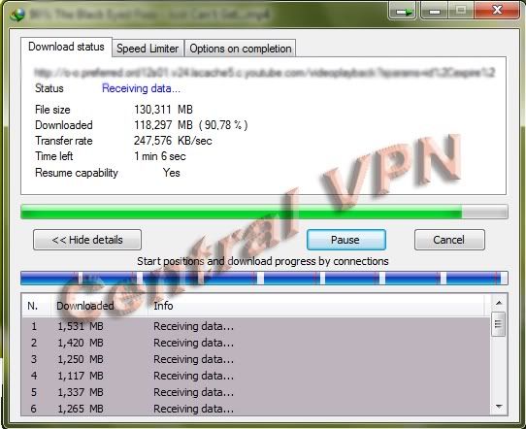Viewport: 526px width, 429px height.
Task: Cancel the download
Action: pos(449,240)
